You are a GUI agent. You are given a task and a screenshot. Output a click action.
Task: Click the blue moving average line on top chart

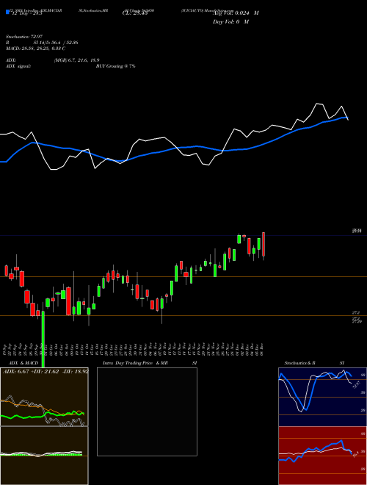[173, 149]
